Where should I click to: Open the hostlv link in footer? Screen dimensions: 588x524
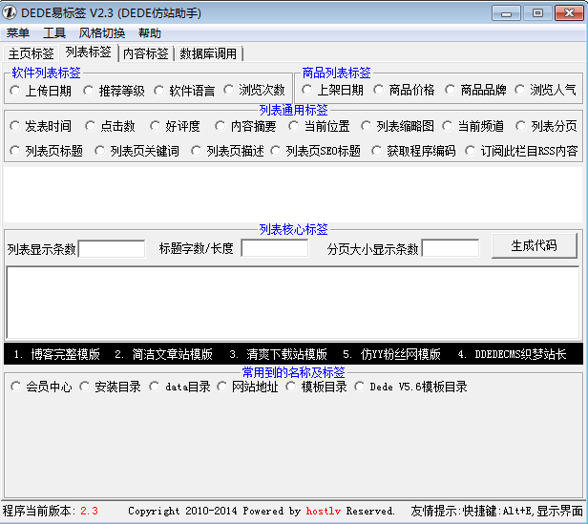(x=323, y=512)
